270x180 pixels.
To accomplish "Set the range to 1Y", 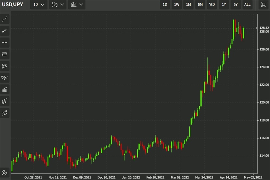I will coord(224,4).
